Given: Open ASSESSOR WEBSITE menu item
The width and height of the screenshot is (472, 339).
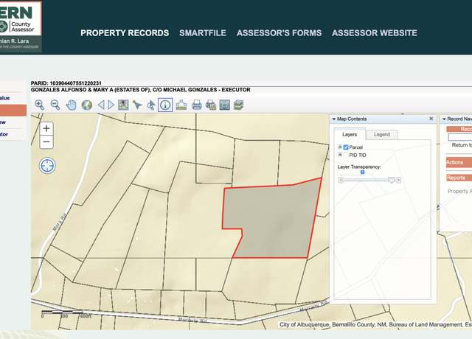Looking at the screenshot, I should pos(375,32).
